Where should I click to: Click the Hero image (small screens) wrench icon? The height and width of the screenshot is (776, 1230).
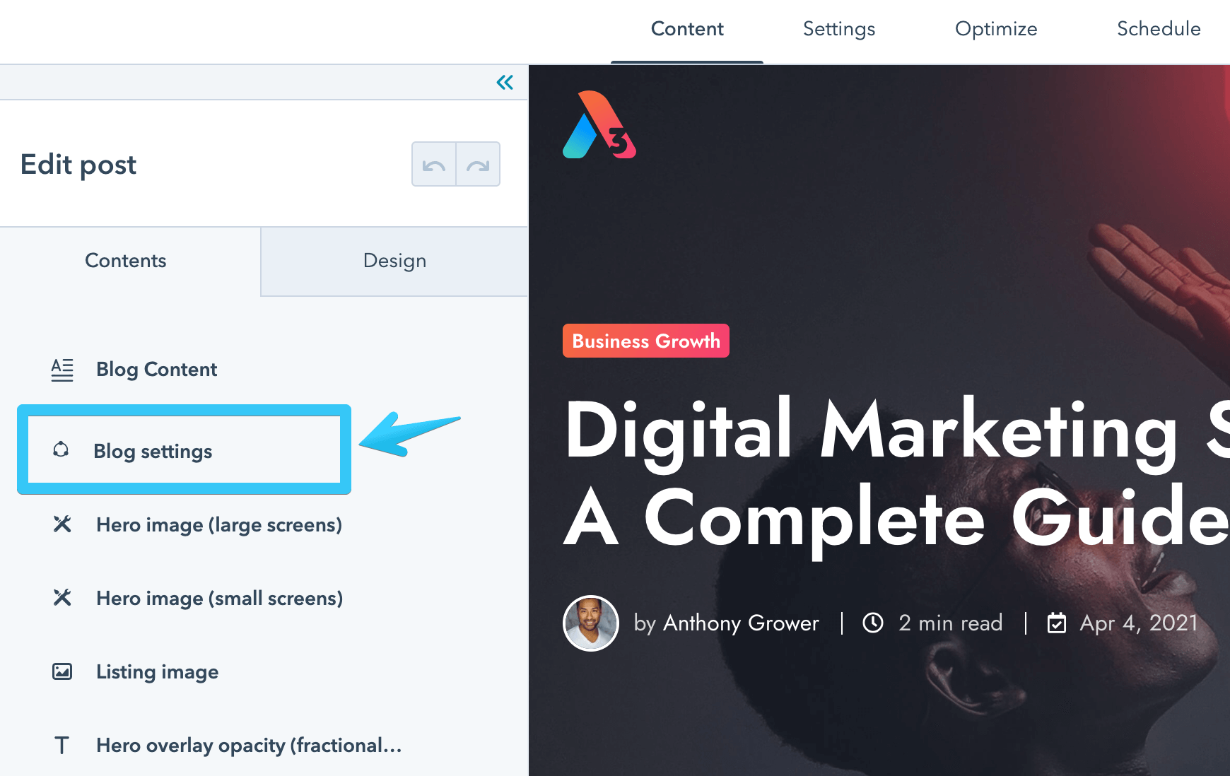click(62, 598)
